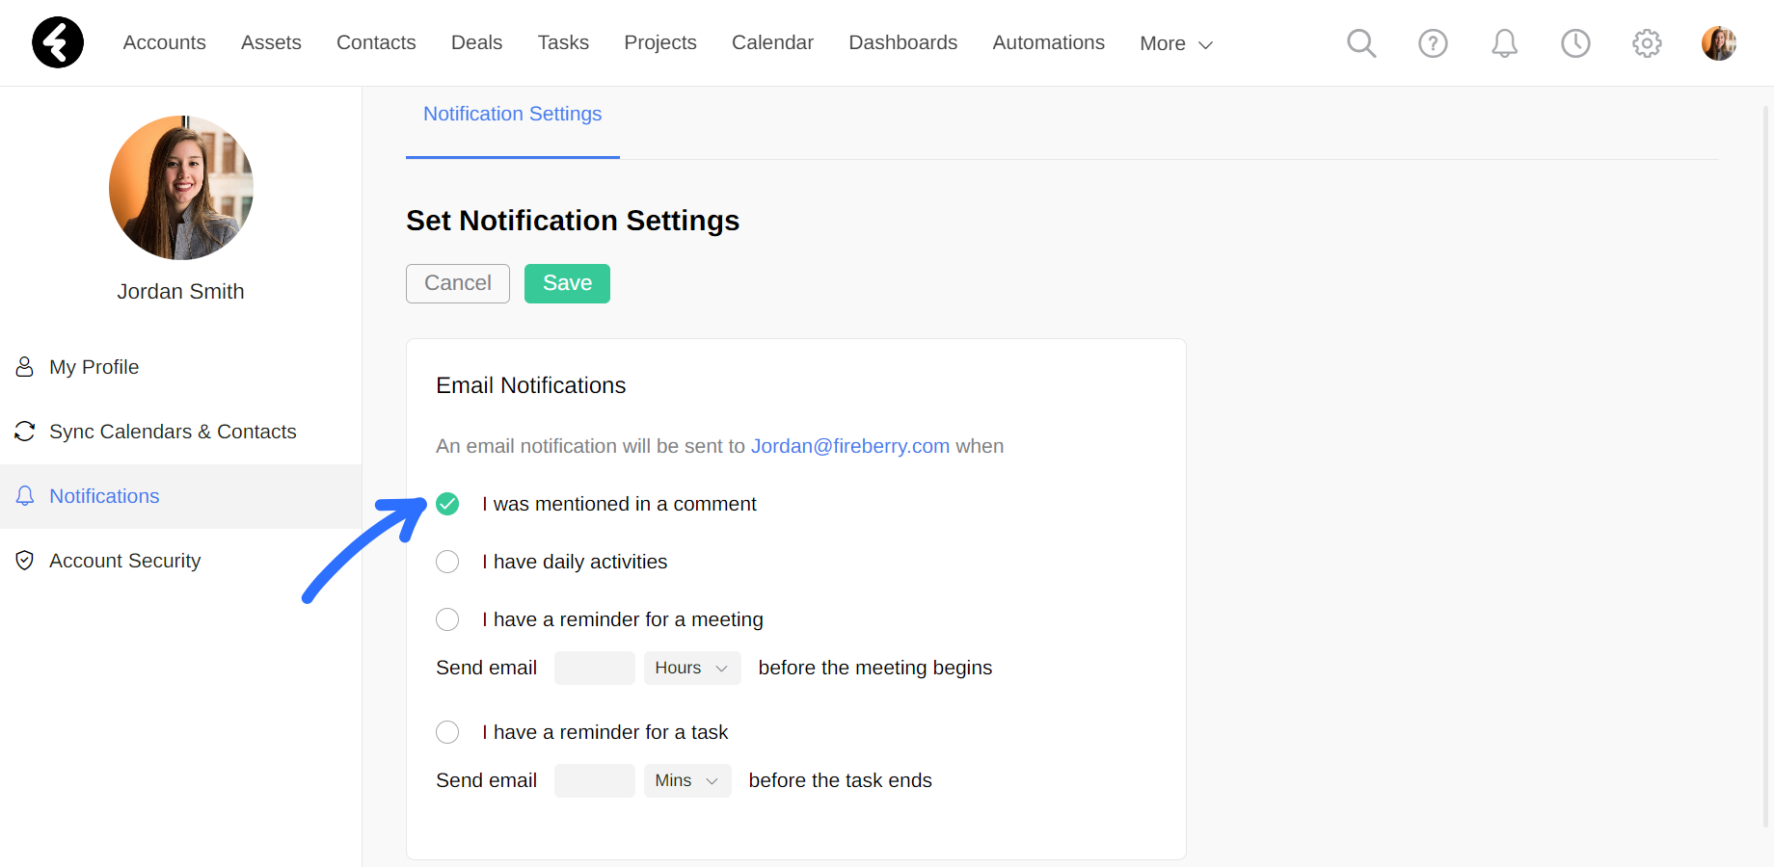
Task: Open My Profile in sidebar
Action: point(180,367)
